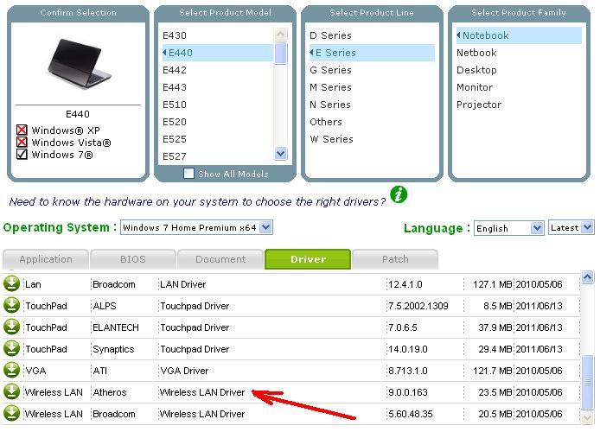Select model E527
The image size is (600, 432).
click(x=175, y=156)
